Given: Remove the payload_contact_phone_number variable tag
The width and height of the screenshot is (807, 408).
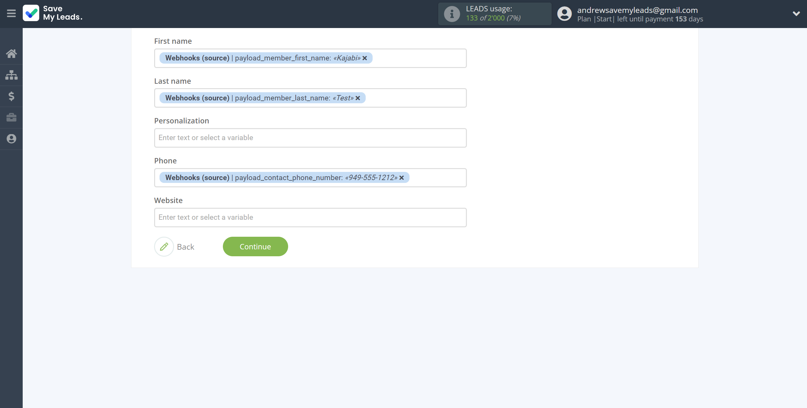Looking at the screenshot, I should pos(402,178).
